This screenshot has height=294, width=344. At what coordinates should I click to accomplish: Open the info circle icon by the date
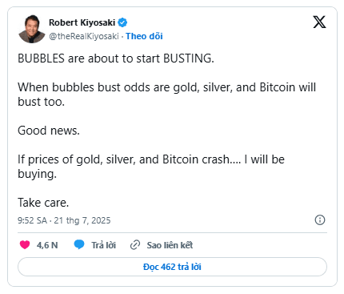point(320,220)
